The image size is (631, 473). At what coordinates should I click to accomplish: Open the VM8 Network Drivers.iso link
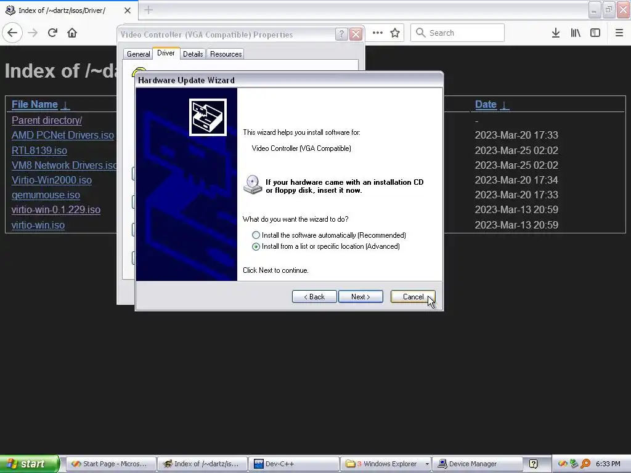[x=64, y=165]
